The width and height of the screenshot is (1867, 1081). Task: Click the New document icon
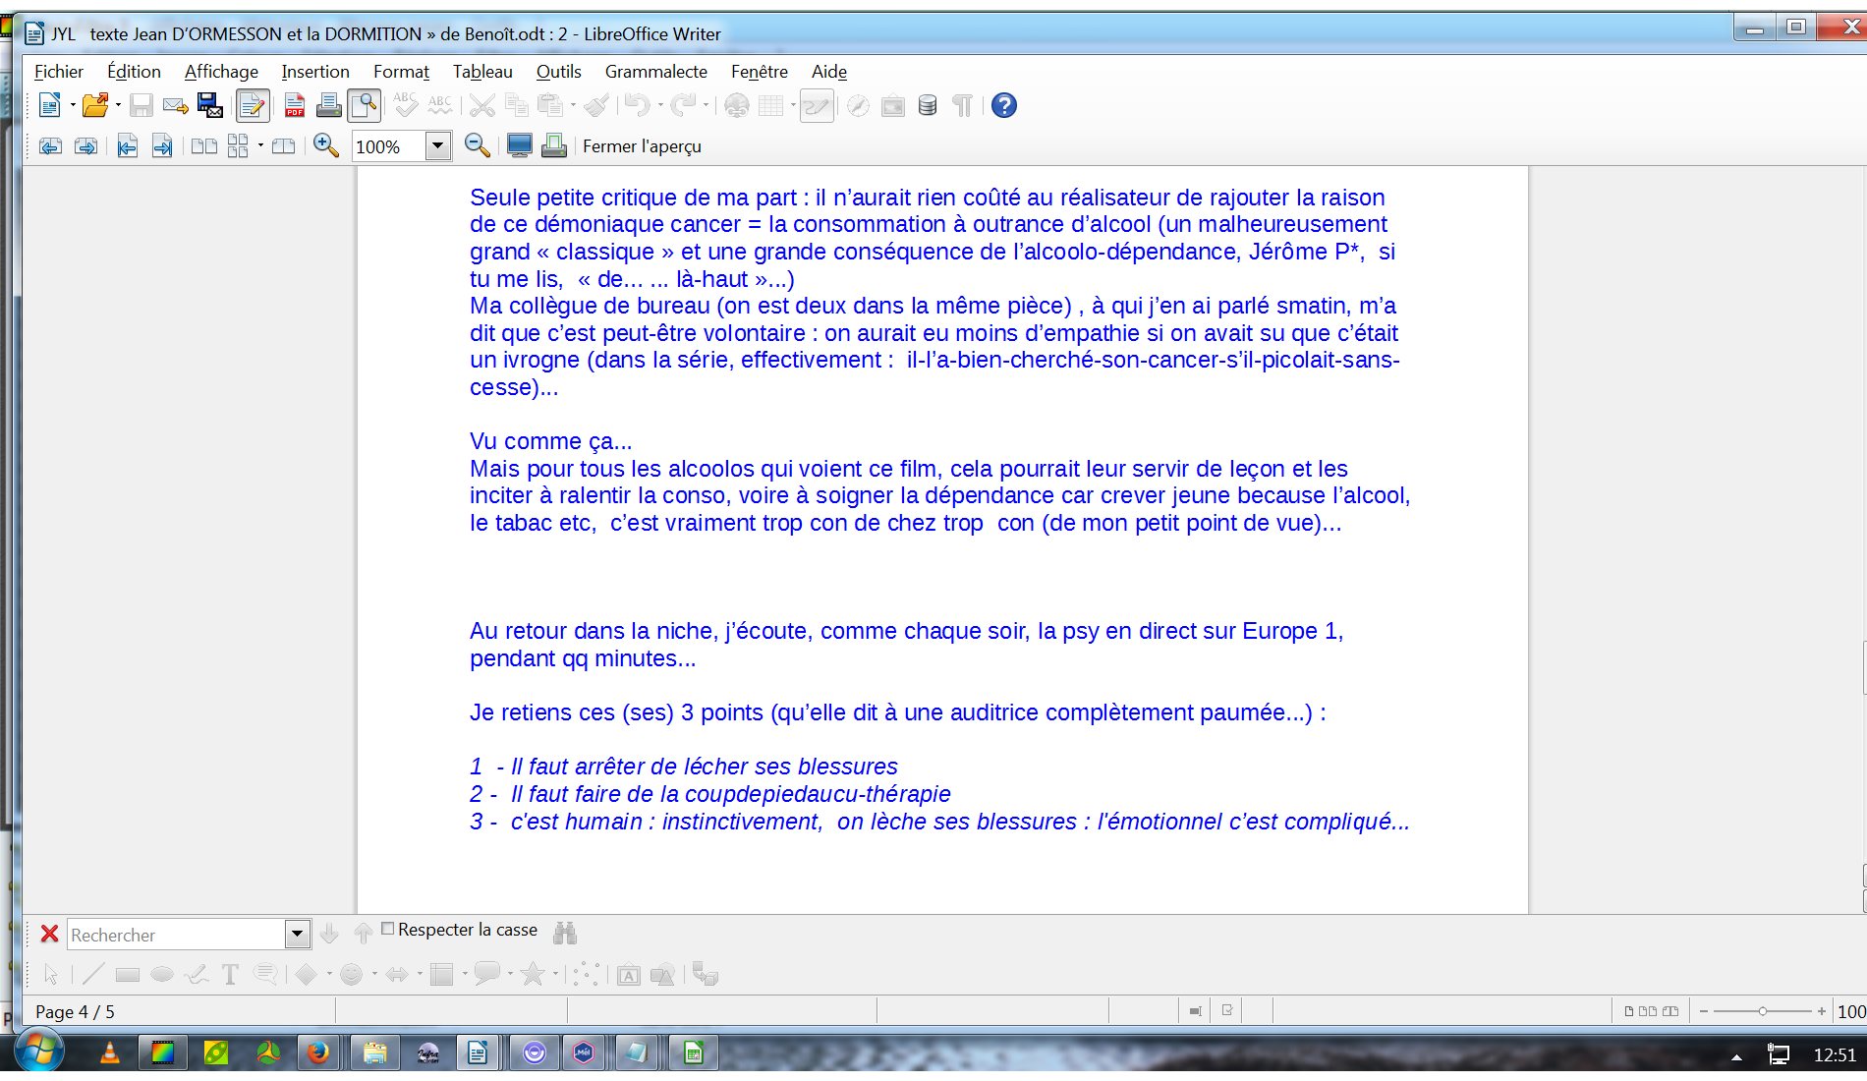tap(49, 105)
